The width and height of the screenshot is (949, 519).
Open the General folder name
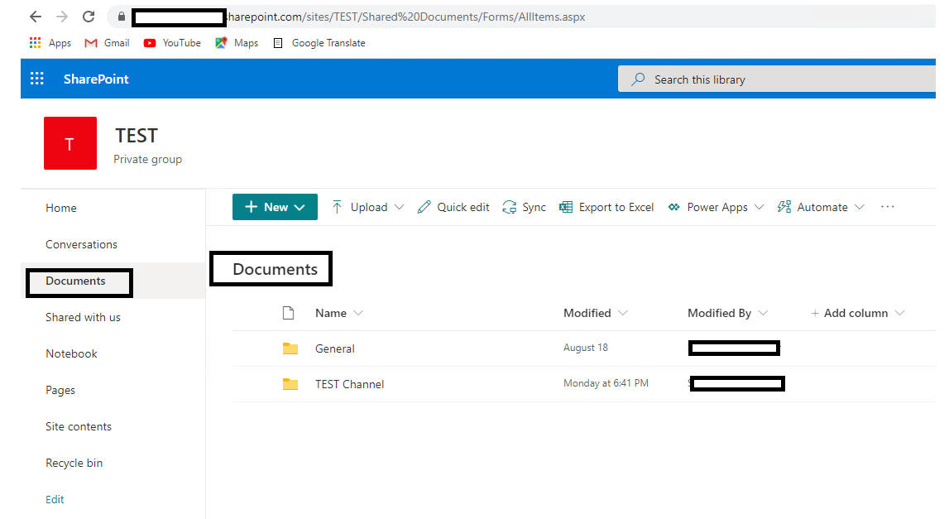tap(335, 348)
